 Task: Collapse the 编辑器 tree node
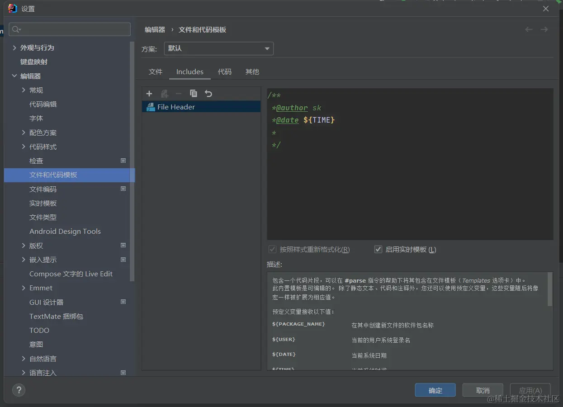tap(14, 76)
